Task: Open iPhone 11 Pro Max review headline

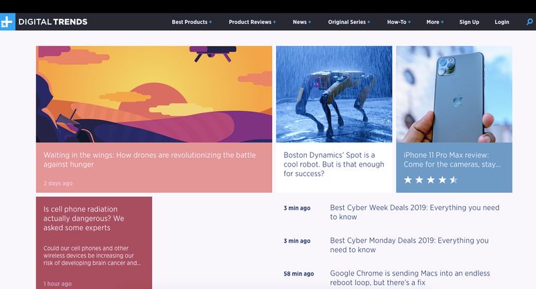Action: [452, 160]
